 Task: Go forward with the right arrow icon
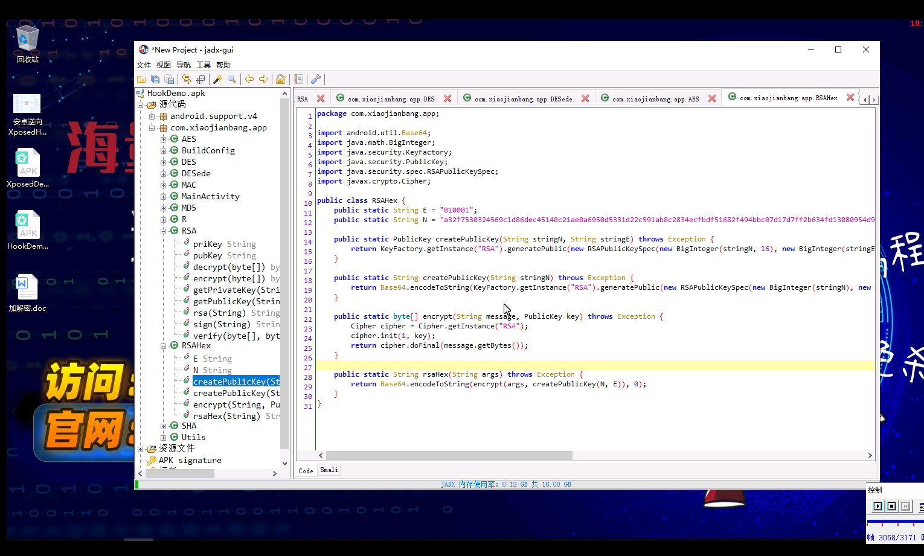click(263, 79)
